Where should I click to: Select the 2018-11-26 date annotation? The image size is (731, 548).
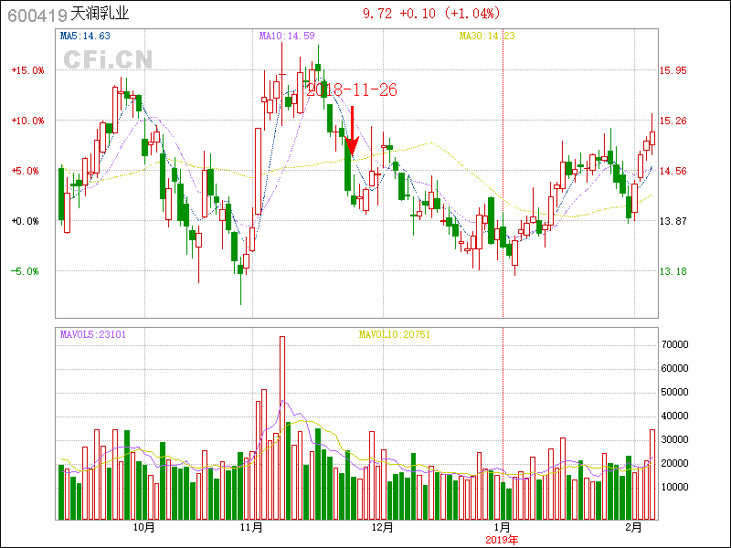tap(352, 90)
